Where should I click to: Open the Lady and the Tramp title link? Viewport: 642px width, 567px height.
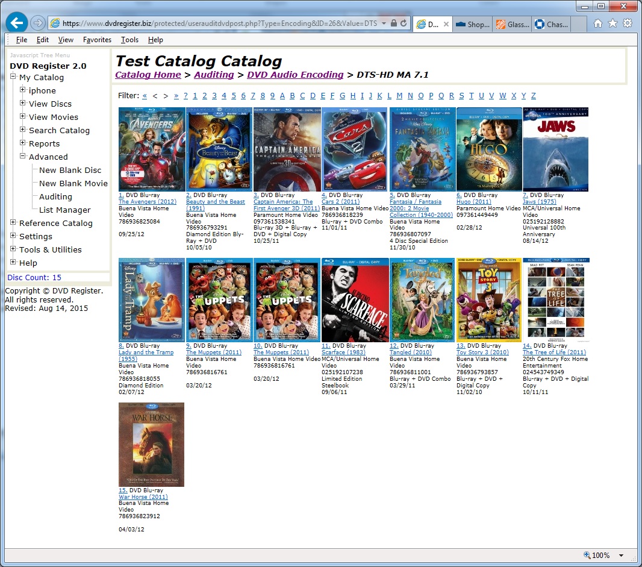pos(146,356)
